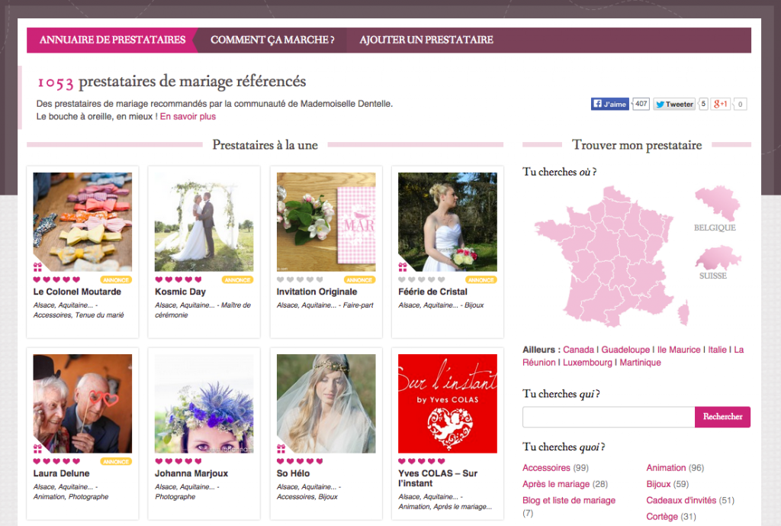
Task: Select Belgique on the map
Action: coord(715,204)
